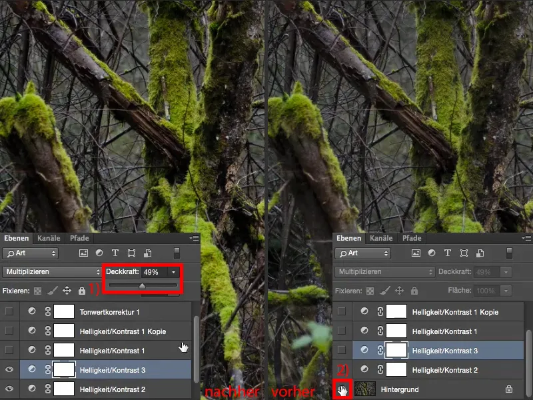Click adjustment icon of Helligkeit/Kontrast 2, right panel

point(364,369)
